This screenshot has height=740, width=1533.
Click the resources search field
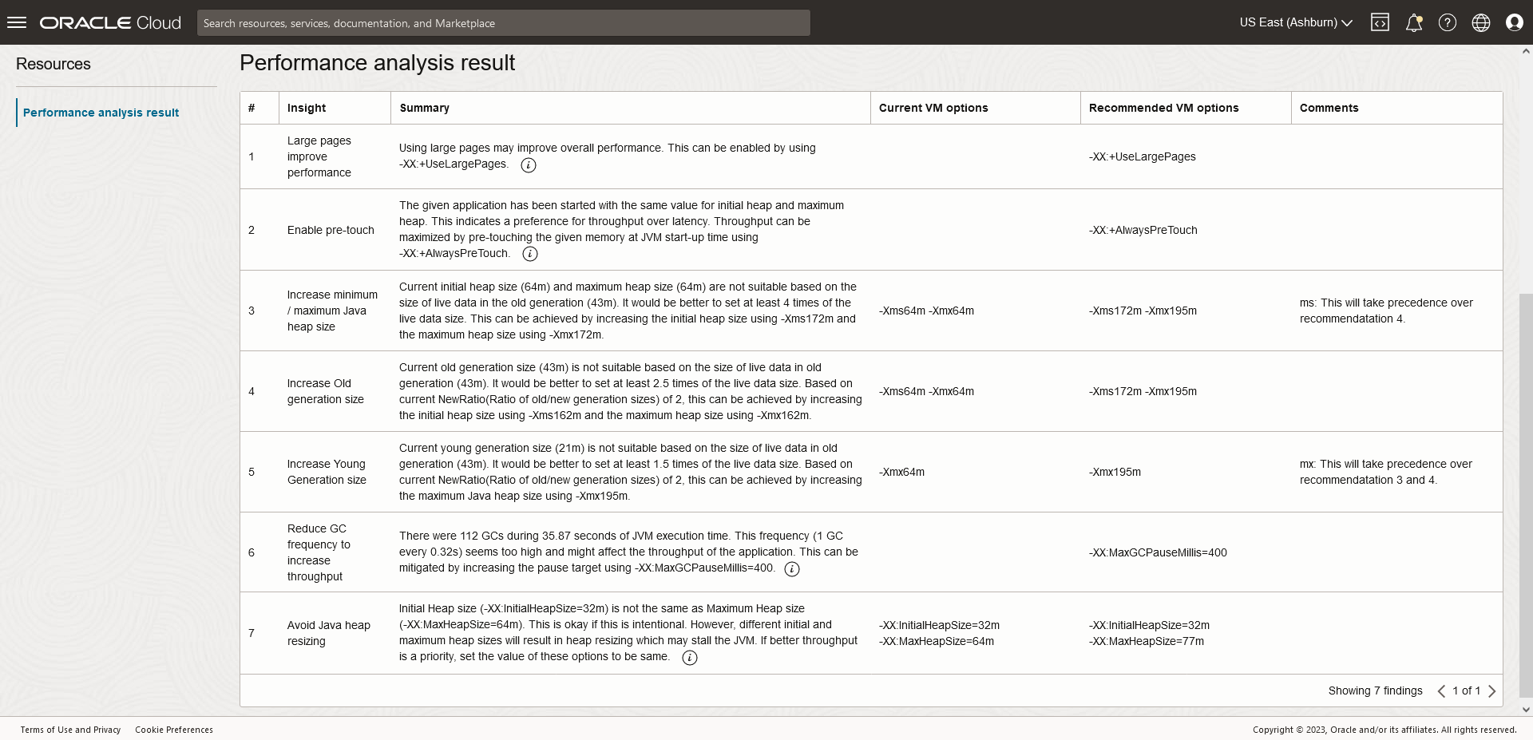504,22
